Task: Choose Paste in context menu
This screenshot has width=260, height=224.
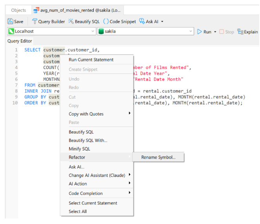Action: (97, 122)
